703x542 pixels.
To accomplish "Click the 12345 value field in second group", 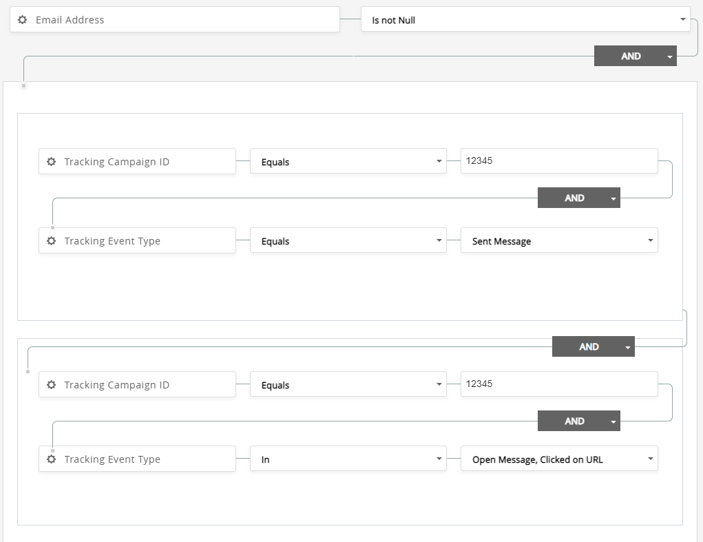I will pos(558,384).
